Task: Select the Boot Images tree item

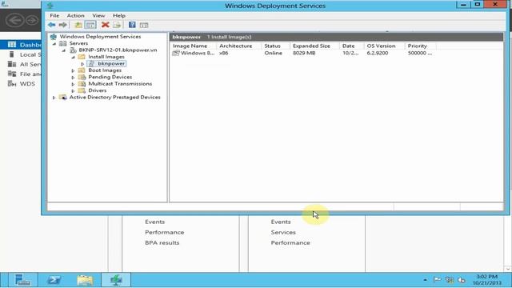Action: (x=105, y=70)
